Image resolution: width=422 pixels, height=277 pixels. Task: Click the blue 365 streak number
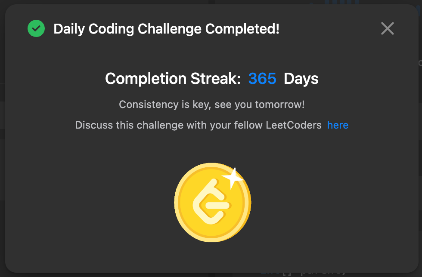tap(262, 79)
